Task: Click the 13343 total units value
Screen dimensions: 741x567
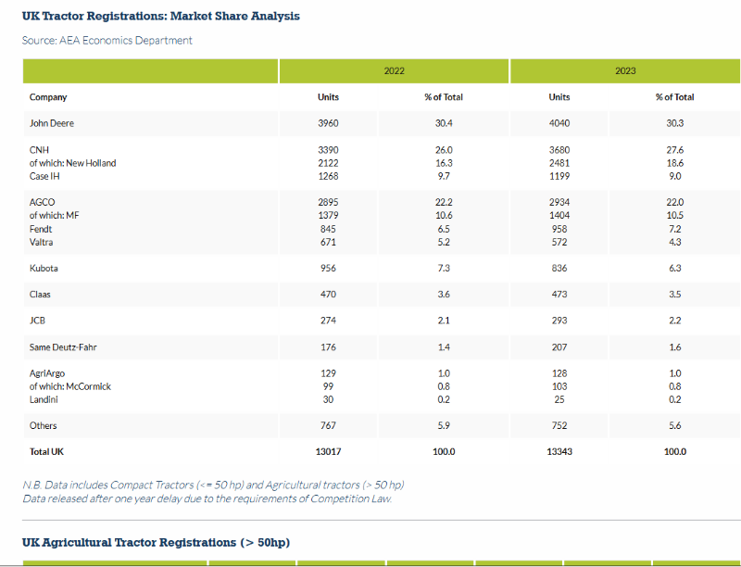Action: 559,451
